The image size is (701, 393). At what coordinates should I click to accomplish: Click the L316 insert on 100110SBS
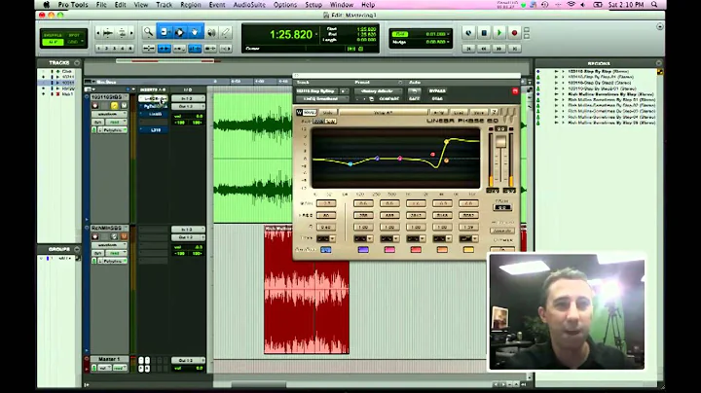pos(156,130)
